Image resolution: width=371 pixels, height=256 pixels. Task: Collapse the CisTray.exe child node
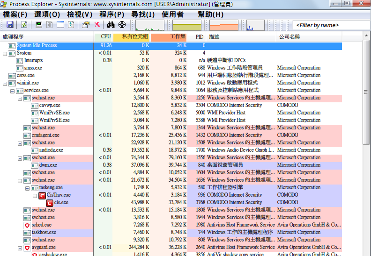coord(35,195)
